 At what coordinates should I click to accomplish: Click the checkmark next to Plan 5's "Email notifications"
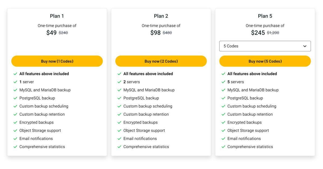(223, 139)
